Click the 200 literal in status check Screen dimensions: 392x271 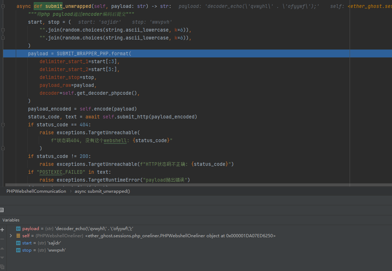84,156
